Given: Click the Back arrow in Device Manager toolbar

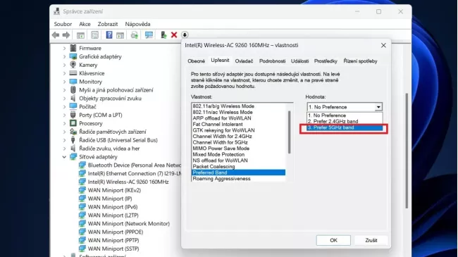Looking at the screenshot, I should pyautogui.click(x=56, y=35).
